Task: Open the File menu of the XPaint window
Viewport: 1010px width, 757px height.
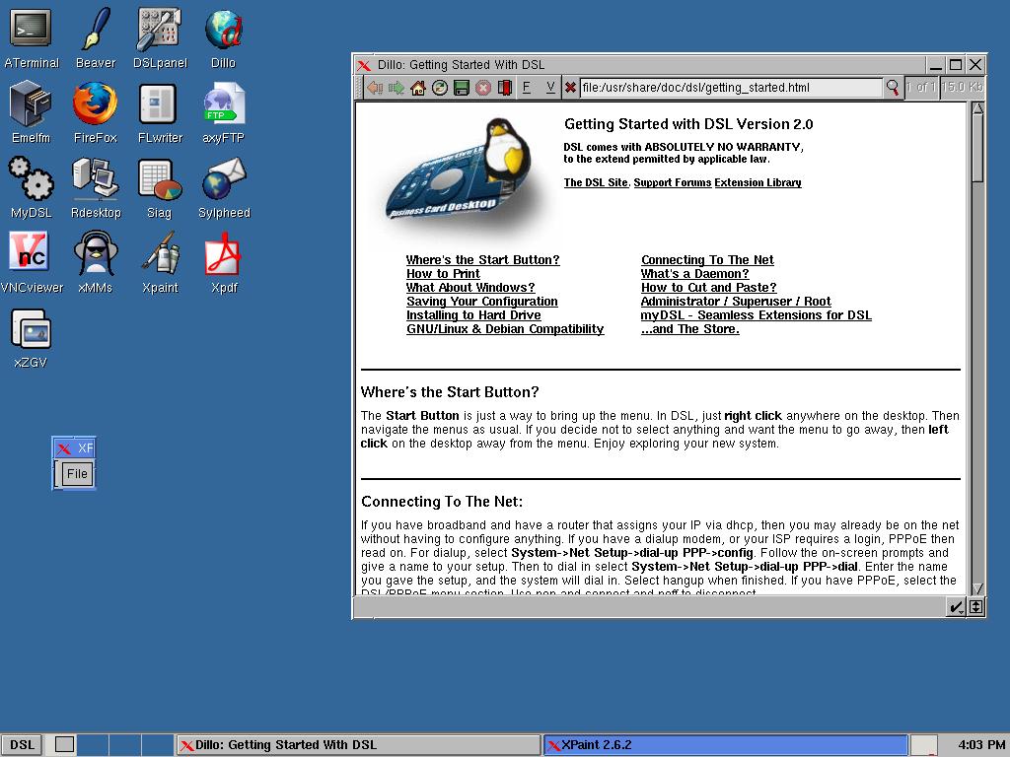Action: (x=77, y=474)
